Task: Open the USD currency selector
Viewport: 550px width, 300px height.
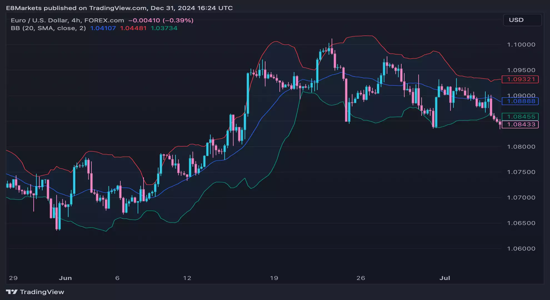Action: coord(522,20)
